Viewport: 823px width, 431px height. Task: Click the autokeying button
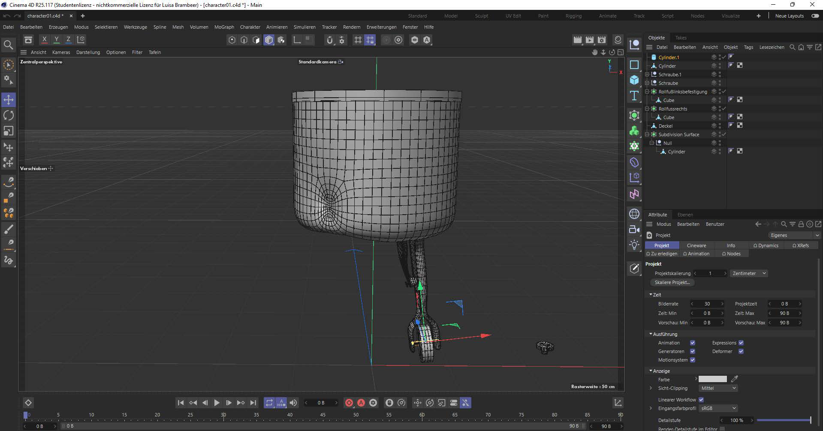coord(361,403)
